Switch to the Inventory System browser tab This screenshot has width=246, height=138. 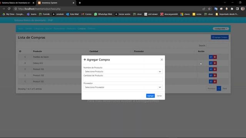tap(56, 3)
